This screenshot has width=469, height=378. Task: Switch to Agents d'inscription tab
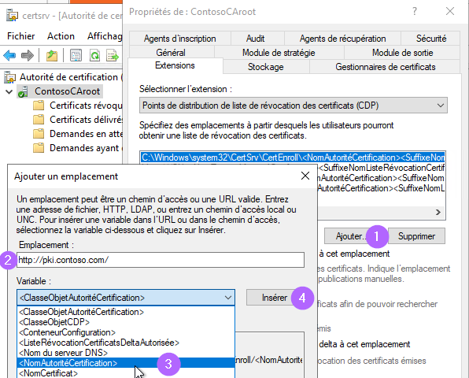coord(179,39)
